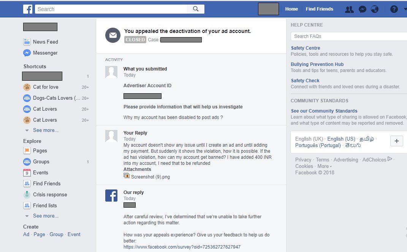Create a new Page link
Image resolution: width=407 pixels, height=252 pixels.
pos(39,234)
